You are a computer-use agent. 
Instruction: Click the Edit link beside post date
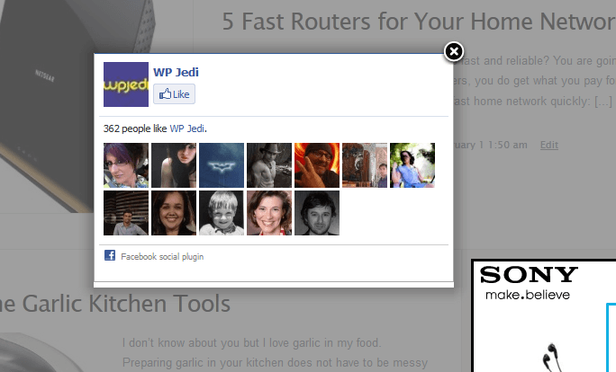tap(549, 145)
